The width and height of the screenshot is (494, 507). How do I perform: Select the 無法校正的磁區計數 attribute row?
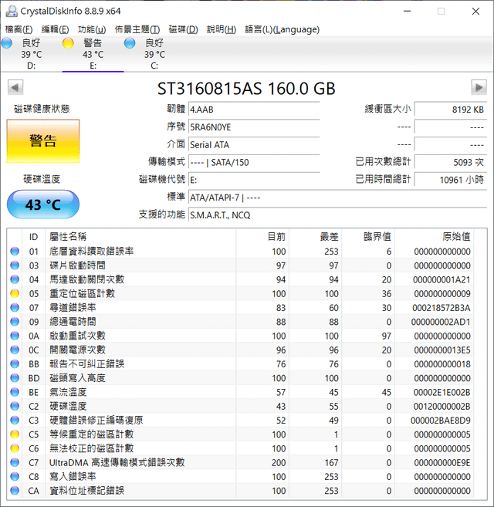point(241,448)
